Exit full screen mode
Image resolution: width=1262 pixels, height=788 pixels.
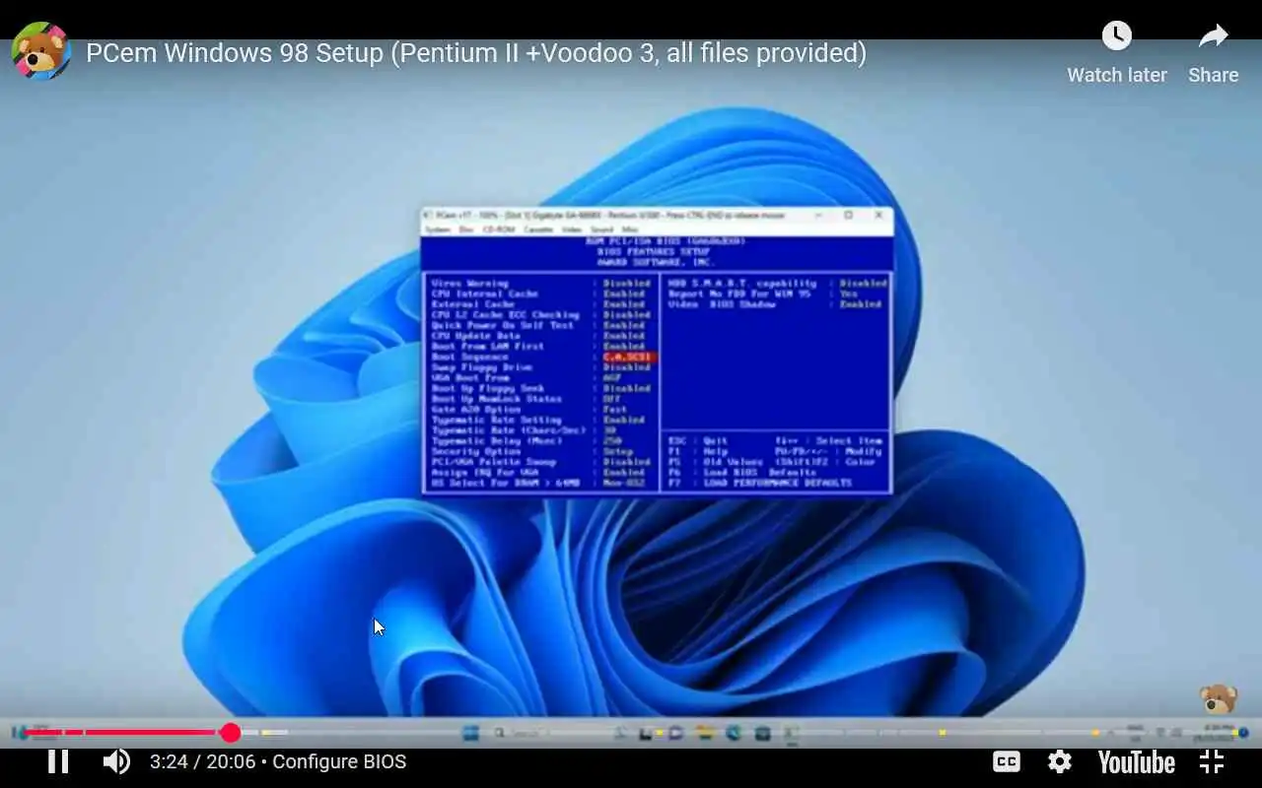[x=1212, y=761]
